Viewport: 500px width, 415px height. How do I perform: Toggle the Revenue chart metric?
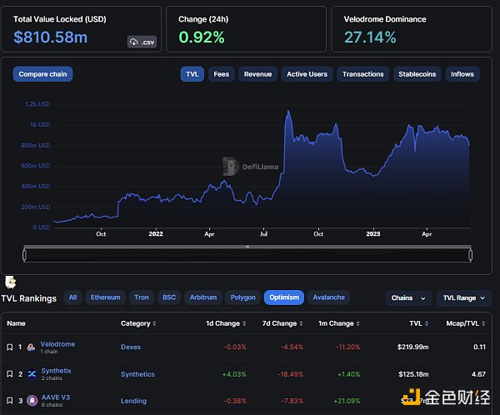[257, 74]
